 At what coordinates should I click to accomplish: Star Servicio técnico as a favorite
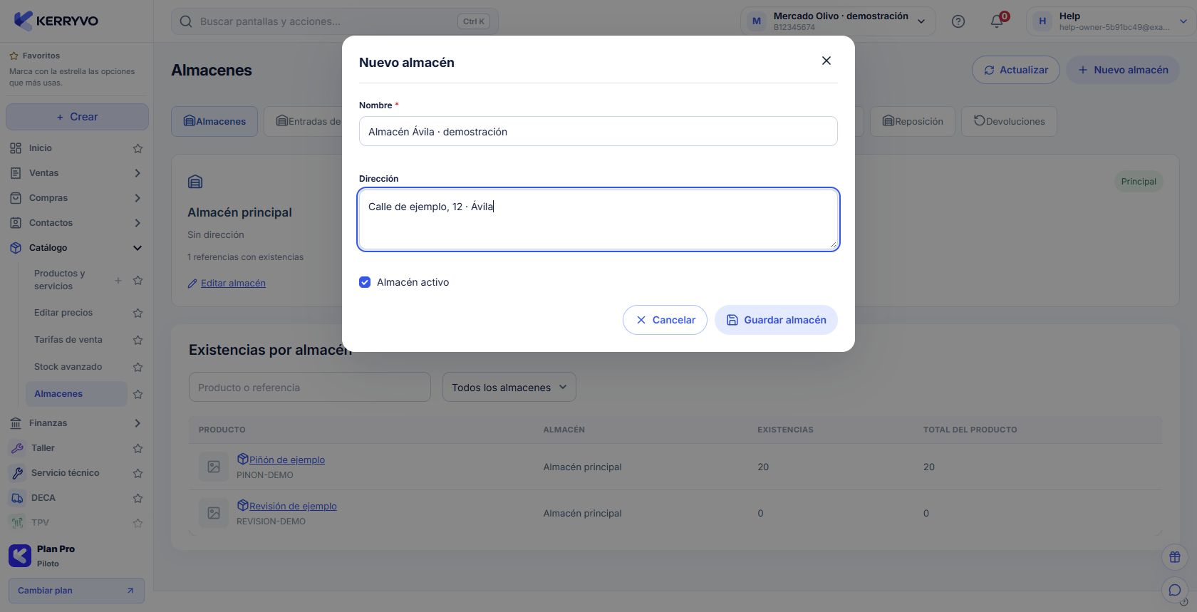(x=138, y=473)
